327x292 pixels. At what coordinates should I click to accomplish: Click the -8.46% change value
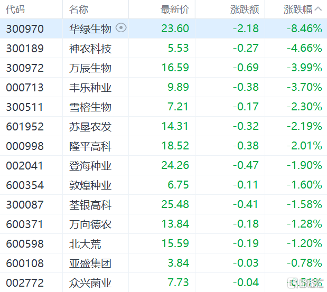coord(304,29)
